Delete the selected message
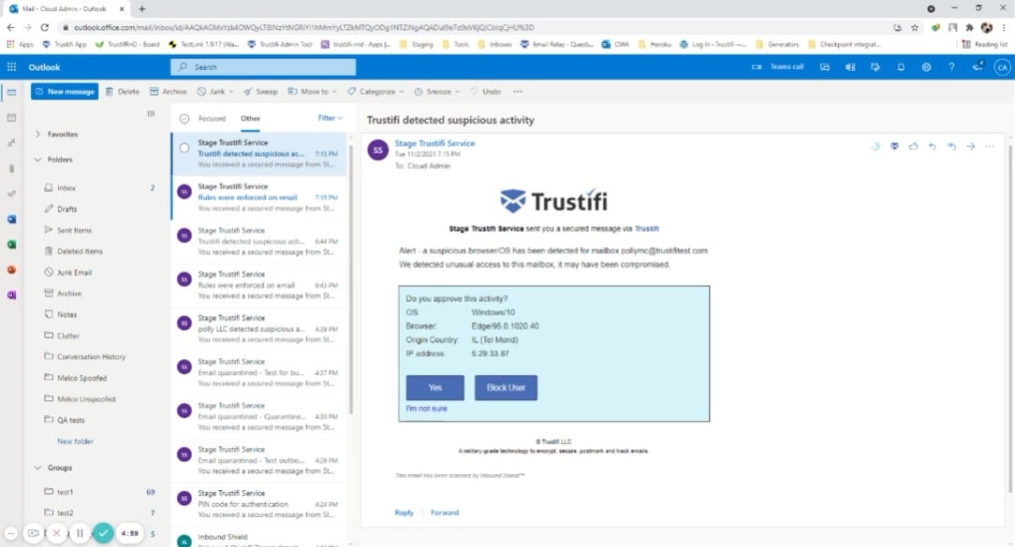 click(x=123, y=92)
